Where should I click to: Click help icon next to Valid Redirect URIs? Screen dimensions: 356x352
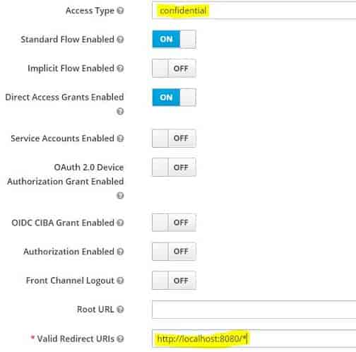[120, 339]
